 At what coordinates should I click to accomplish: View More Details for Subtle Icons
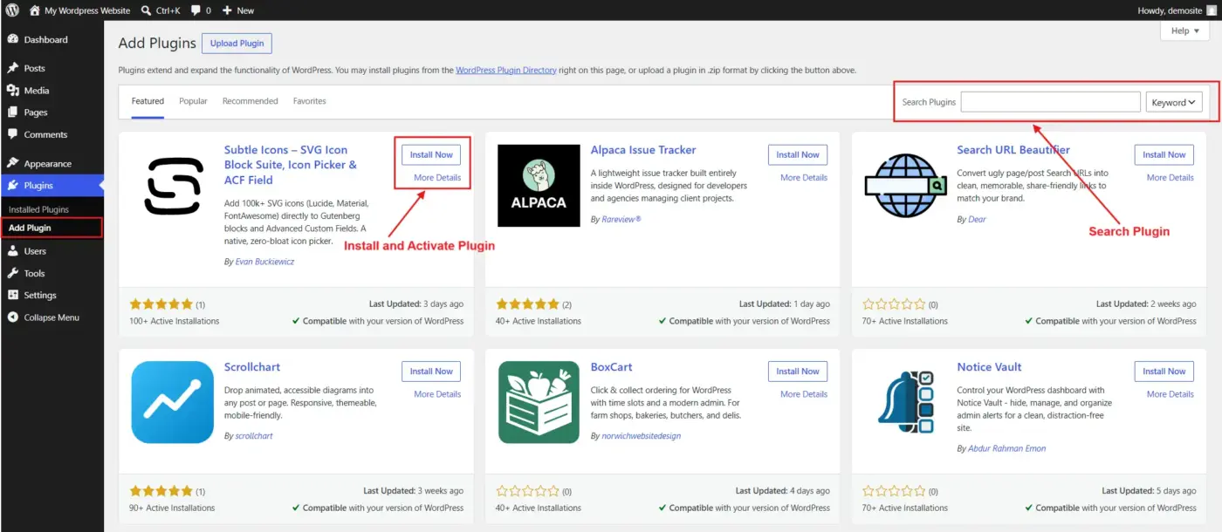[437, 177]
